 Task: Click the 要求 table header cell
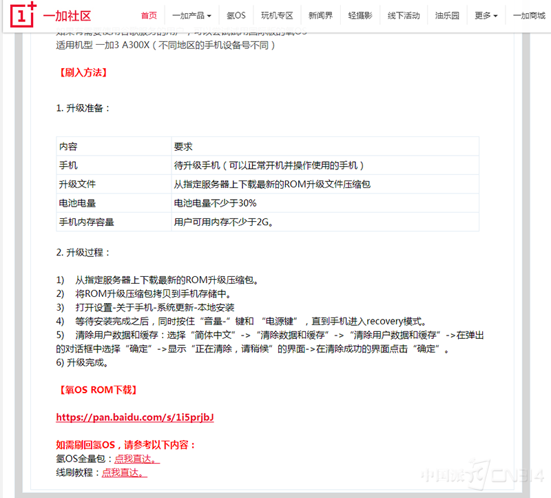point(325,147)
